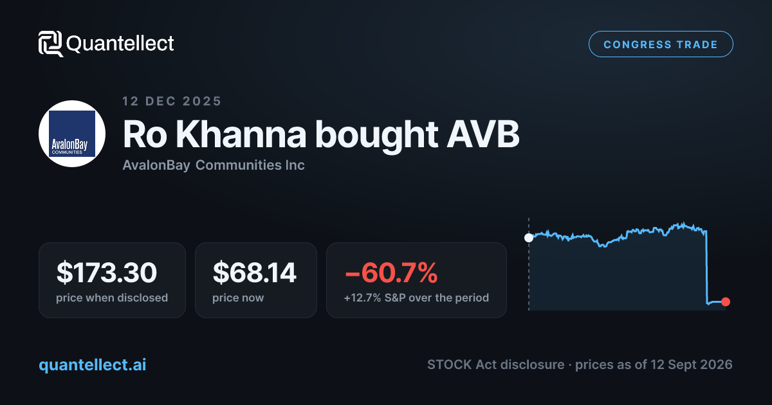
Task: Click the AvalonBay Communities company logo
Action: pyautogui.click(x=72, y=134)
